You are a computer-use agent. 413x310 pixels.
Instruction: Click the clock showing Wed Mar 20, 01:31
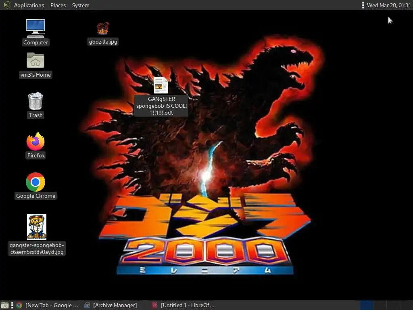[389, 5]
